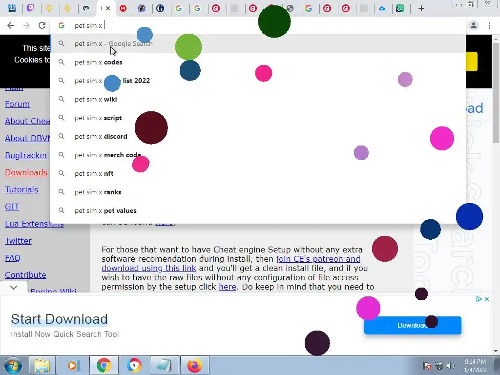The image size is (500, 375).
Task: Open the About DBVM sidebar link
Action: (27, 138)
